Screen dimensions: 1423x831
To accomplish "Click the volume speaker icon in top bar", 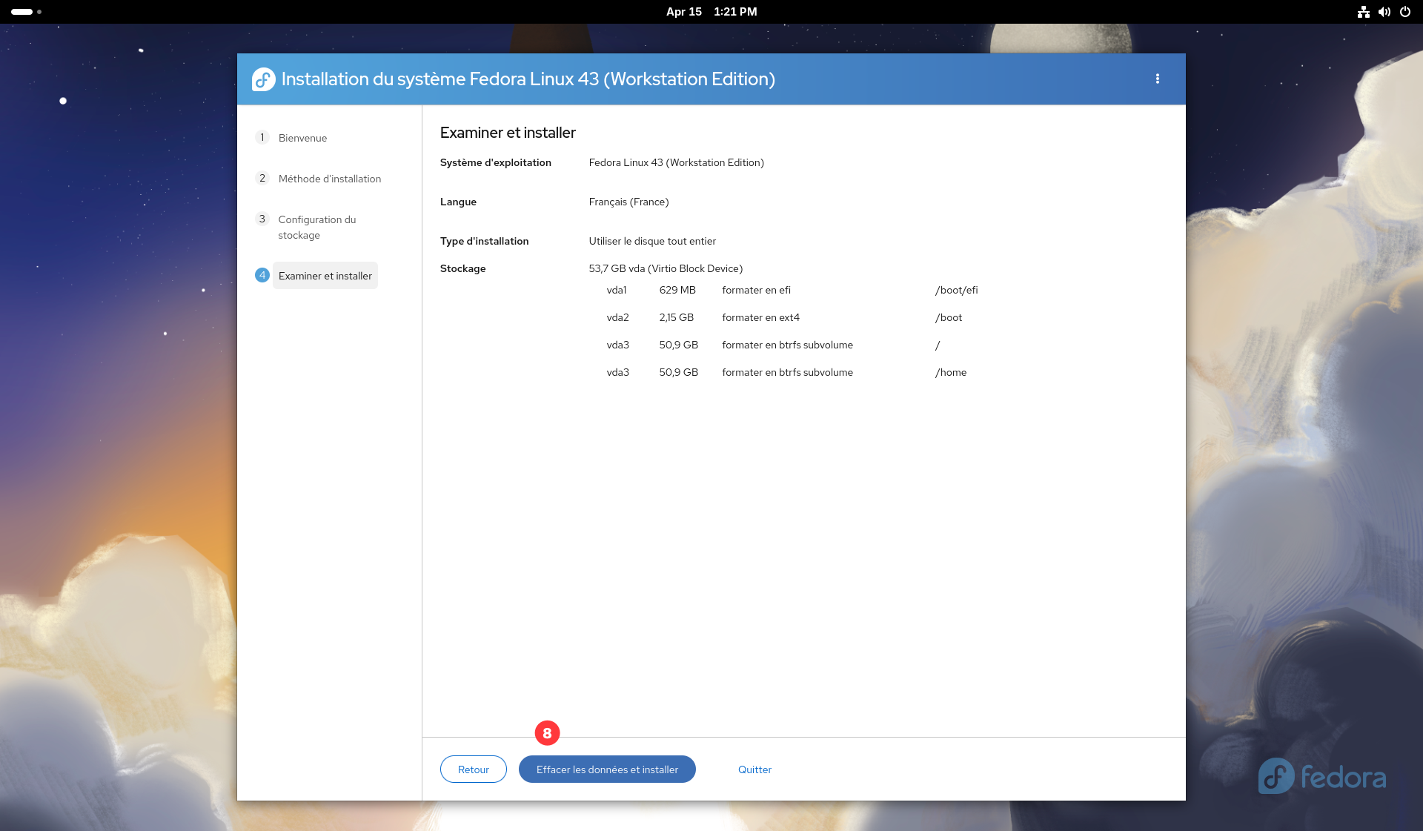I will tap(1384, 12).
